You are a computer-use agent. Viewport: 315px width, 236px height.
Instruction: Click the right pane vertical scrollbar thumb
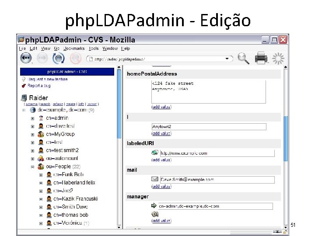tap(285, 139)
